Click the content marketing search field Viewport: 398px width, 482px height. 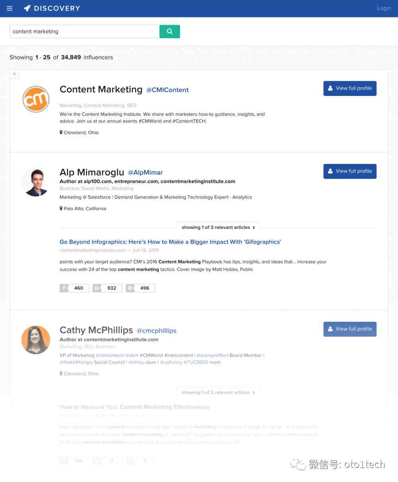(x=84, y=31)
